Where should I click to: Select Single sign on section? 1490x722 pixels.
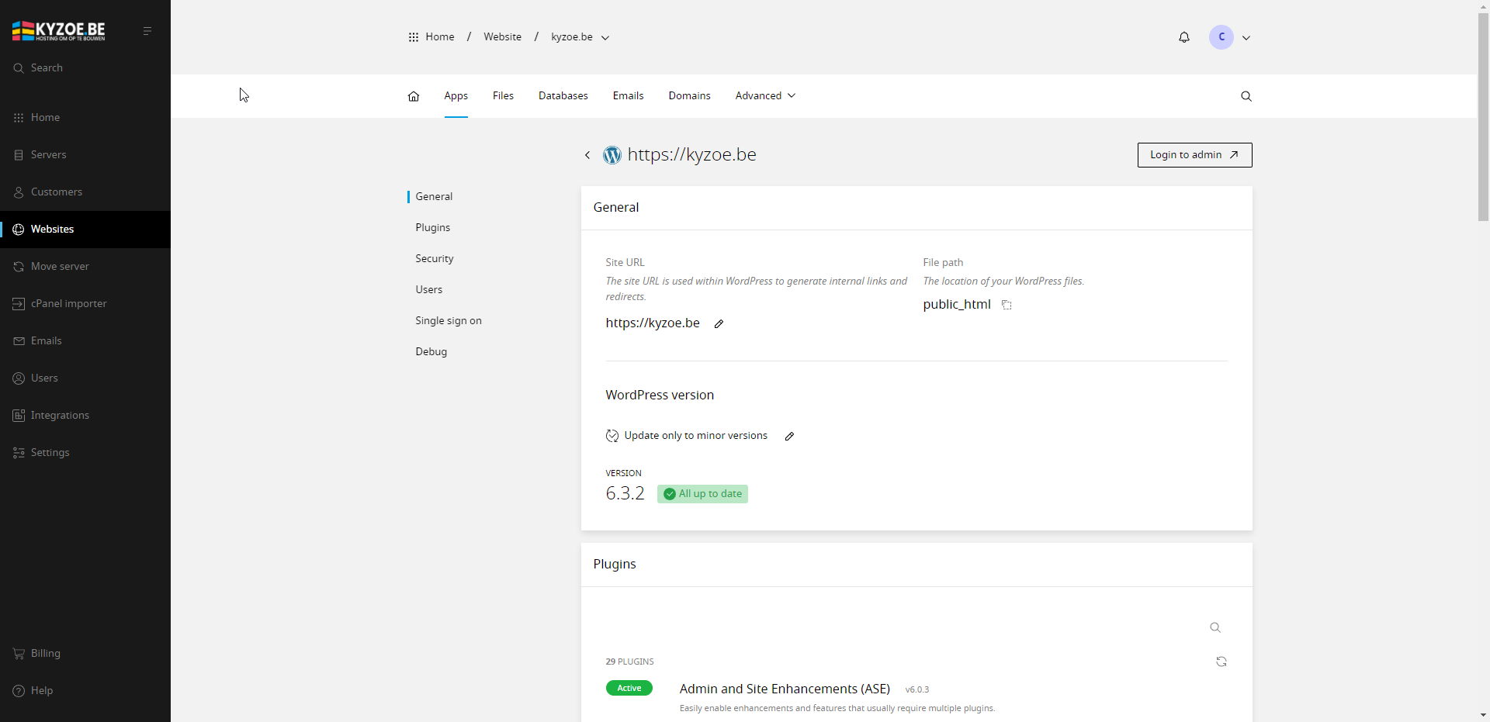(x=449, y=321)
